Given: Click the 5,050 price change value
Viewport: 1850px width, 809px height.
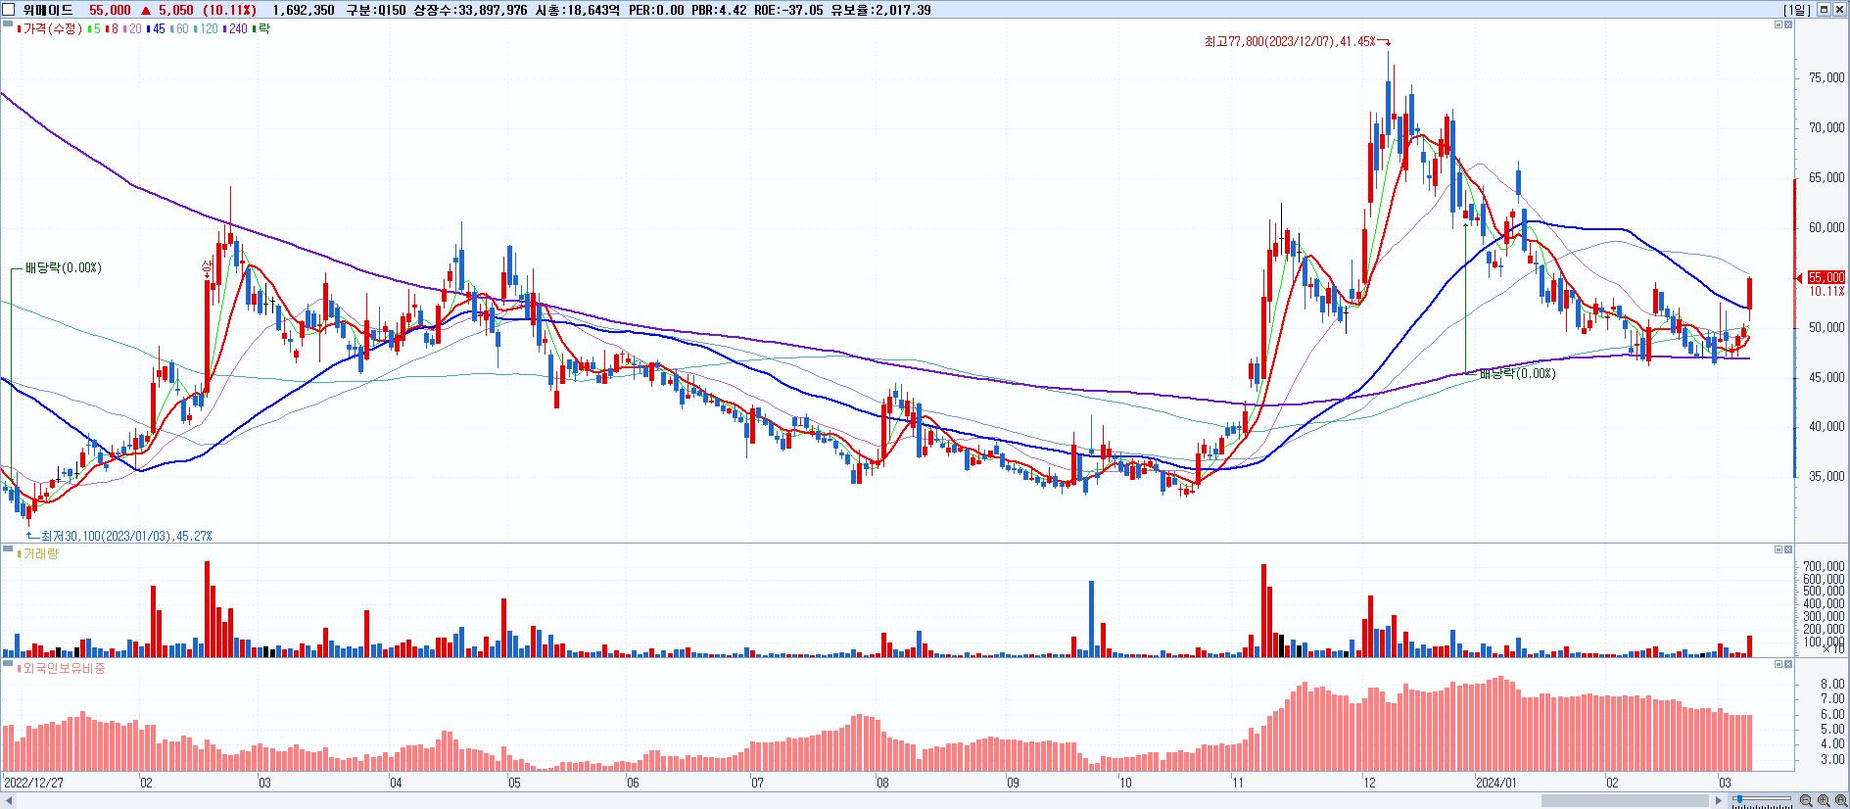Looking at the screenshot, I should [x=177, y=10].
